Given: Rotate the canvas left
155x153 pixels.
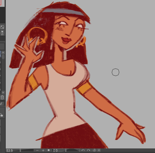Looking at the screenshot, I should click(83, 150).
